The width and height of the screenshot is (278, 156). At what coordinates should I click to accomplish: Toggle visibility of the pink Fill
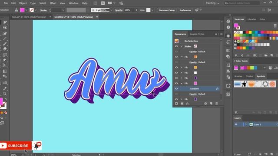coord(176,83)
